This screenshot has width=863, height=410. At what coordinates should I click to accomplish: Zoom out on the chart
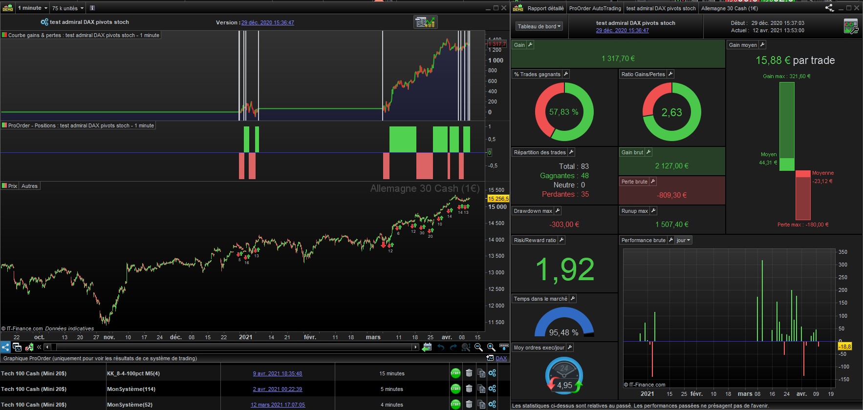478,347
